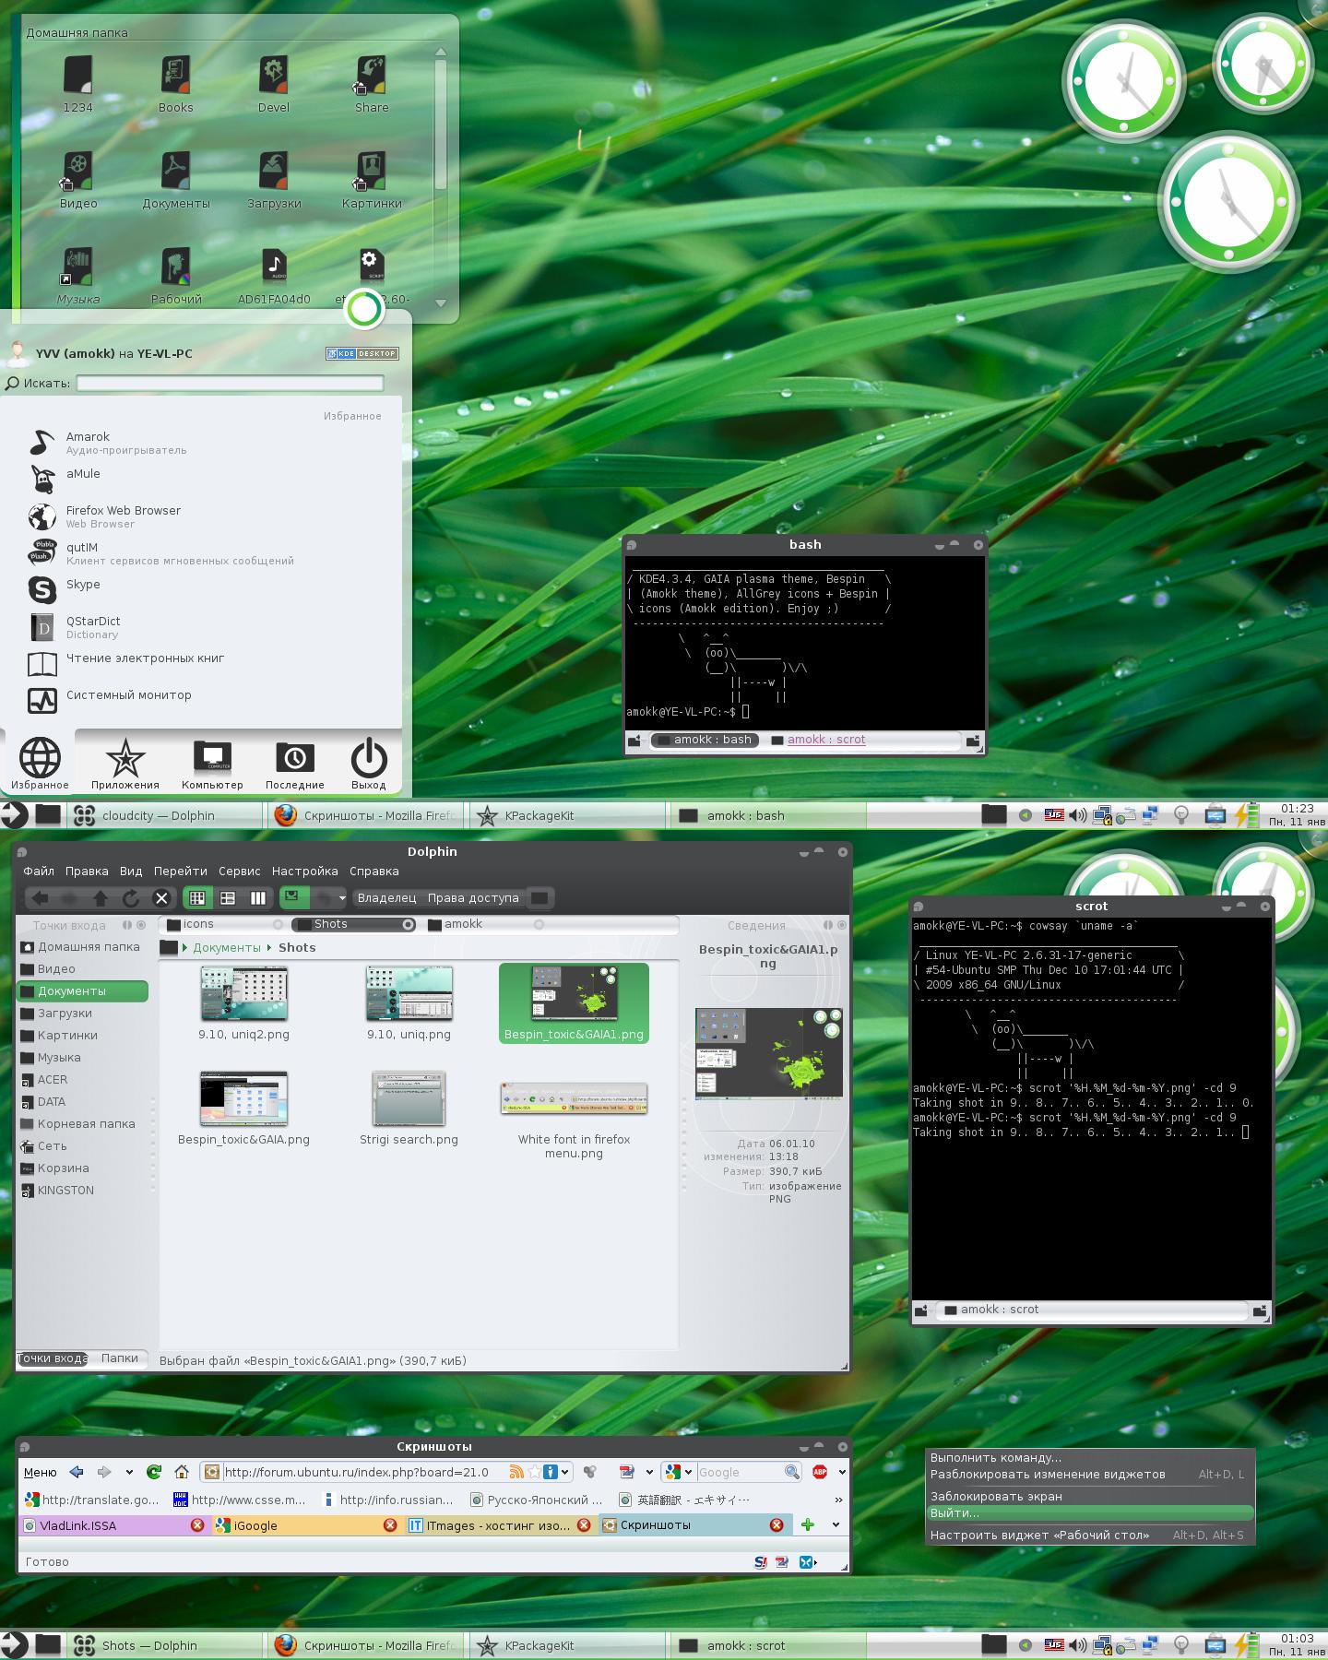Viewport: 1328px width, 1660px height.
Task: Click the Выход button in Kickoff
Action: coord(368,765)
